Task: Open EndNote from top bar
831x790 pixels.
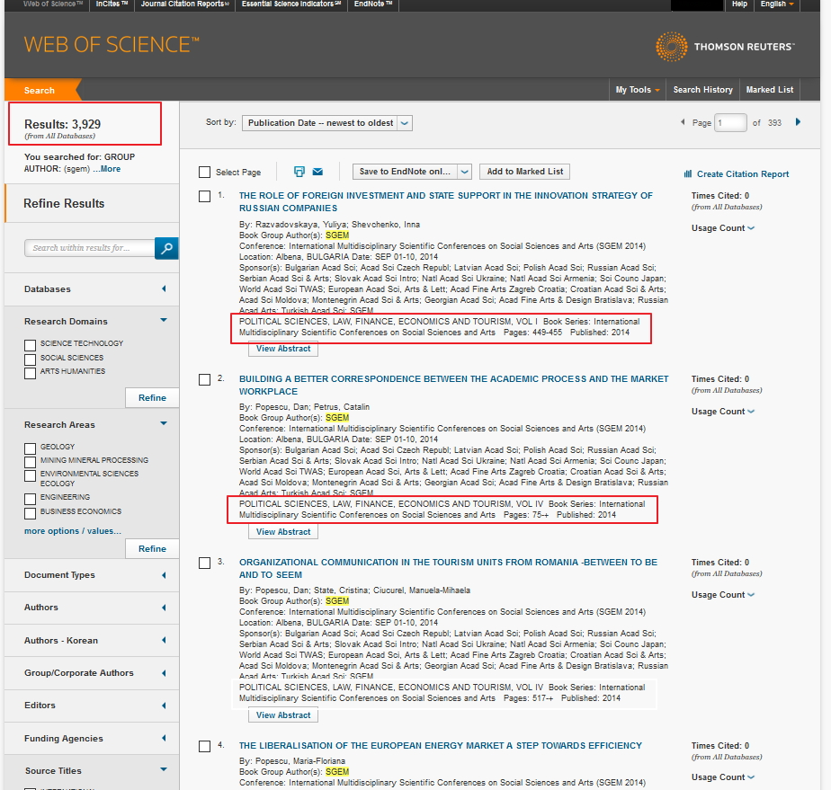Action: coord(373,4)
